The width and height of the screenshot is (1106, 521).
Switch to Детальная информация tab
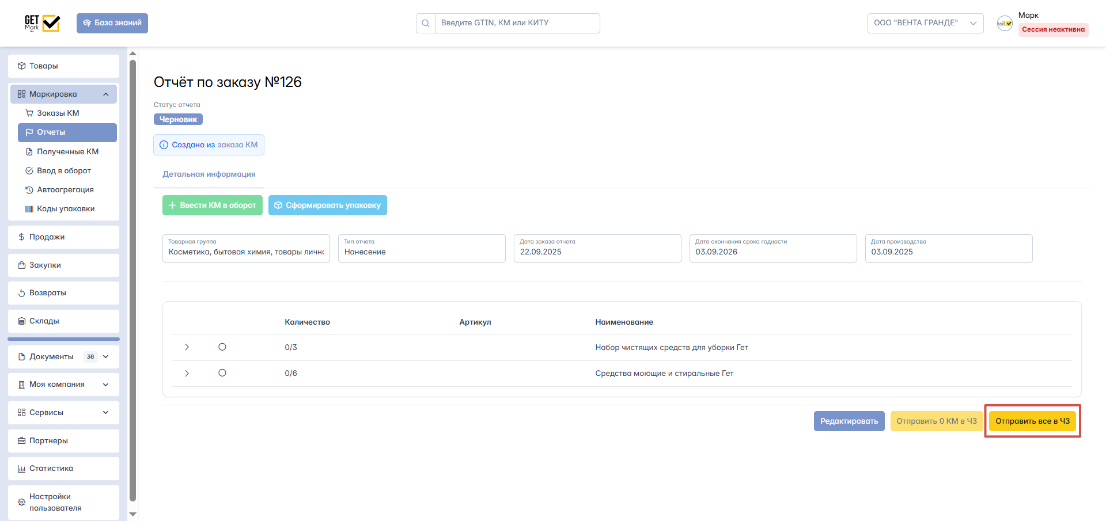coord(209,174)
